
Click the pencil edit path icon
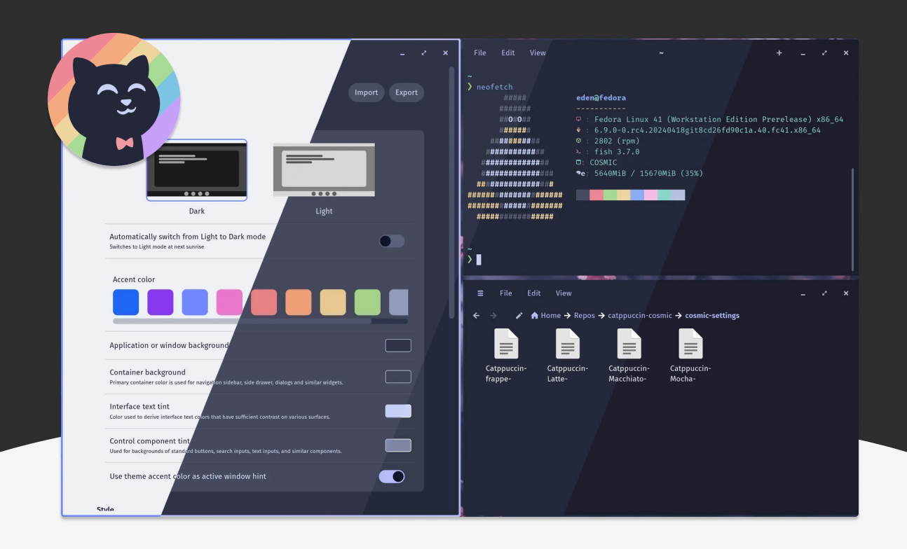(x=519, y=316)
